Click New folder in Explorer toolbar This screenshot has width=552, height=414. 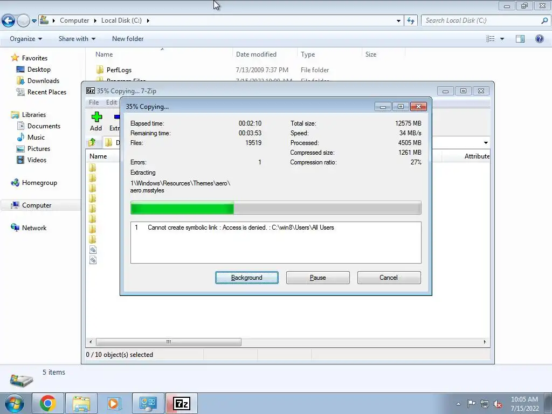click(128, 39)
